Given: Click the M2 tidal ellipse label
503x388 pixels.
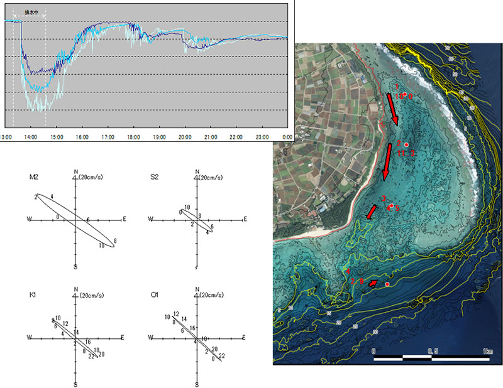Looking at the screenshot, I should (33, 178).
